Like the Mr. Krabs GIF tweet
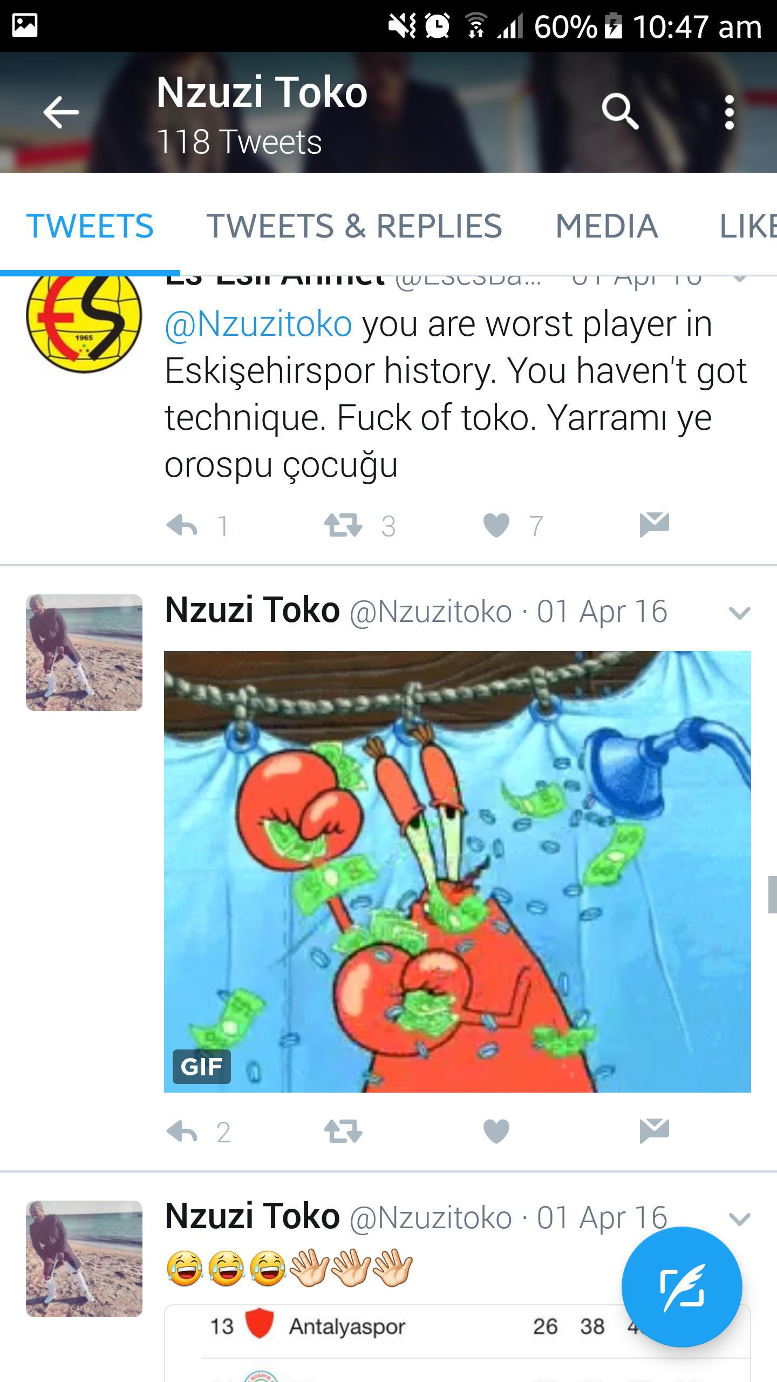 [496, 1132]
